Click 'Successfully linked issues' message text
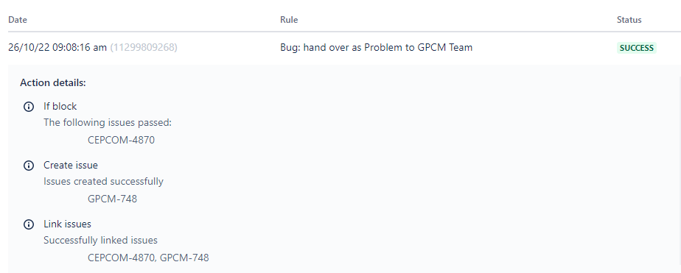The width and height of the screenshot is (681, 273). coord(100,240)
